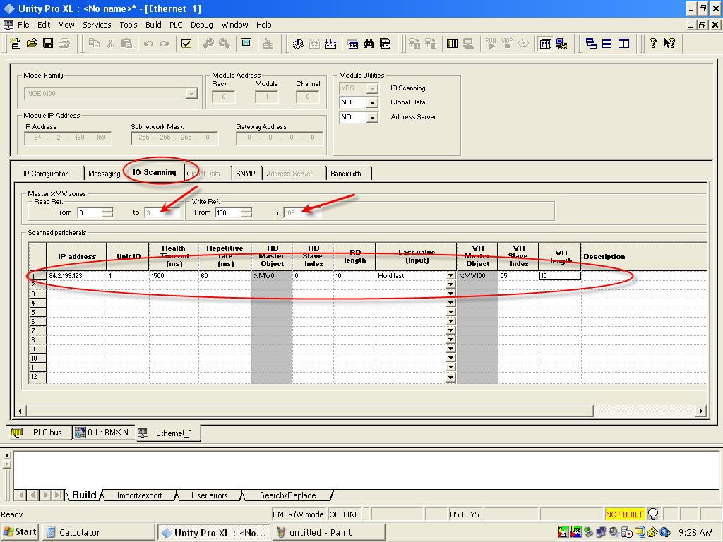
Task: Select the User errors output tab
Action: point(209,495)
